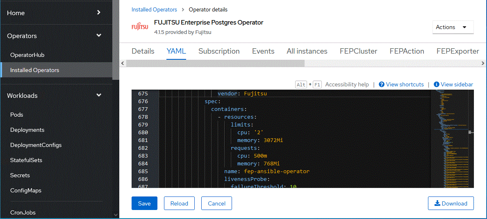Viewport: 487px width, 219px height.
Task: Click the Fujitsu operator logo
Action: coord(139,27)
